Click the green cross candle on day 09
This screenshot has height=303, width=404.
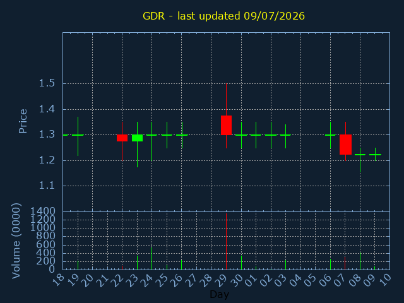click(x=375, y=154)
